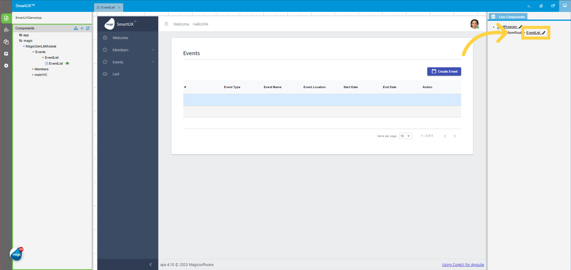This screenshot has width=571, height=270.
Task: Refresh the Components tree list
Action: [x=88, y=28]
